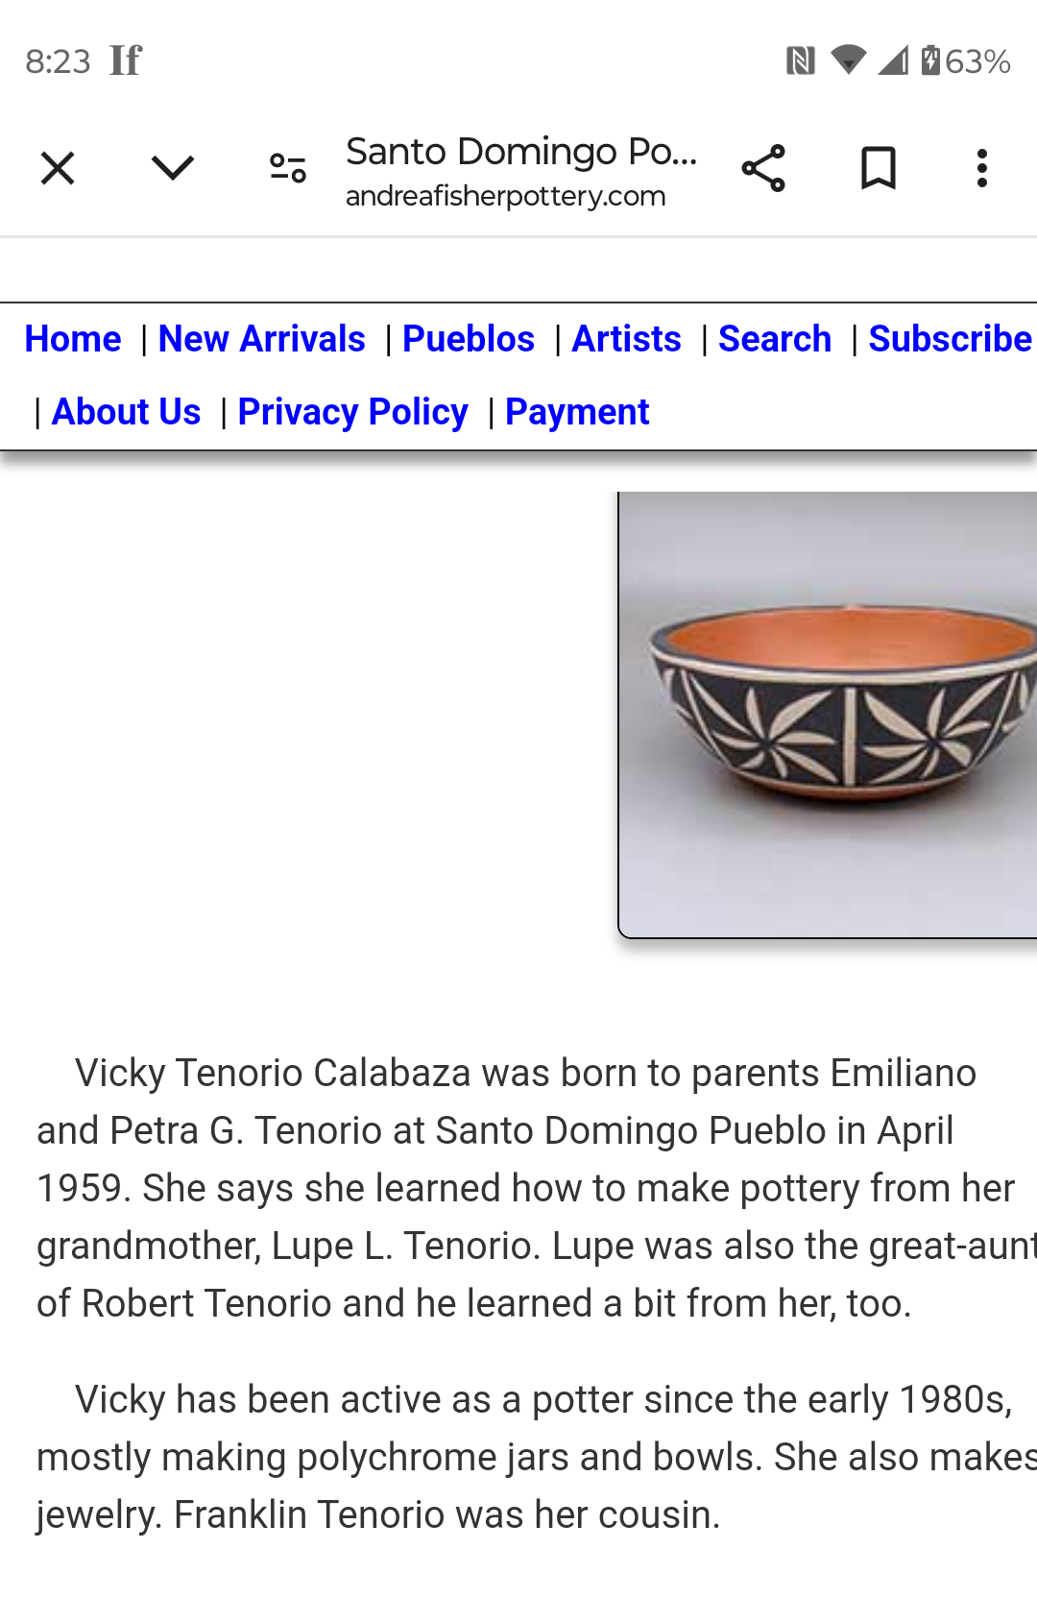Tap the minimize tab chevron arrow

coord(173,169)
